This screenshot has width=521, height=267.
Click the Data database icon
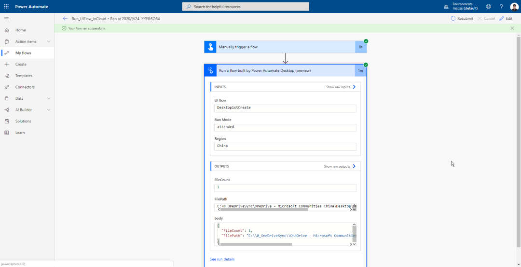pyautogui.click(x=7, y=98)
